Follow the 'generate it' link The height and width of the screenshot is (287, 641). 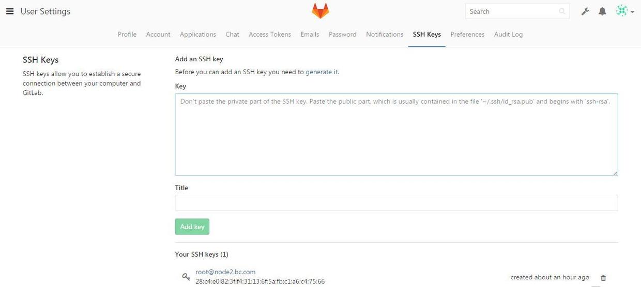(322, 72)
